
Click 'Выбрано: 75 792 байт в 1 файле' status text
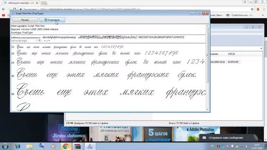tap(91, 123)
